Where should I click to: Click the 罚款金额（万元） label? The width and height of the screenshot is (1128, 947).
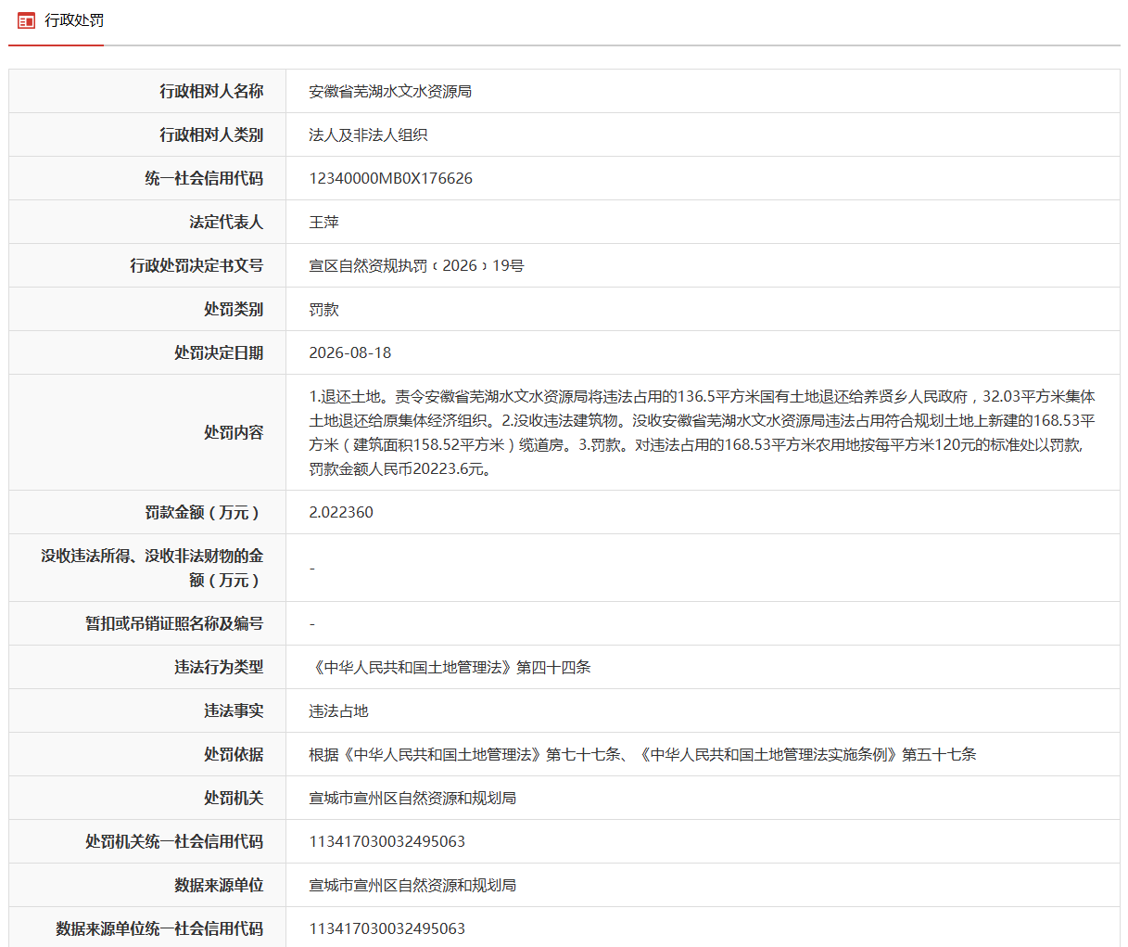tap(204, 512)
